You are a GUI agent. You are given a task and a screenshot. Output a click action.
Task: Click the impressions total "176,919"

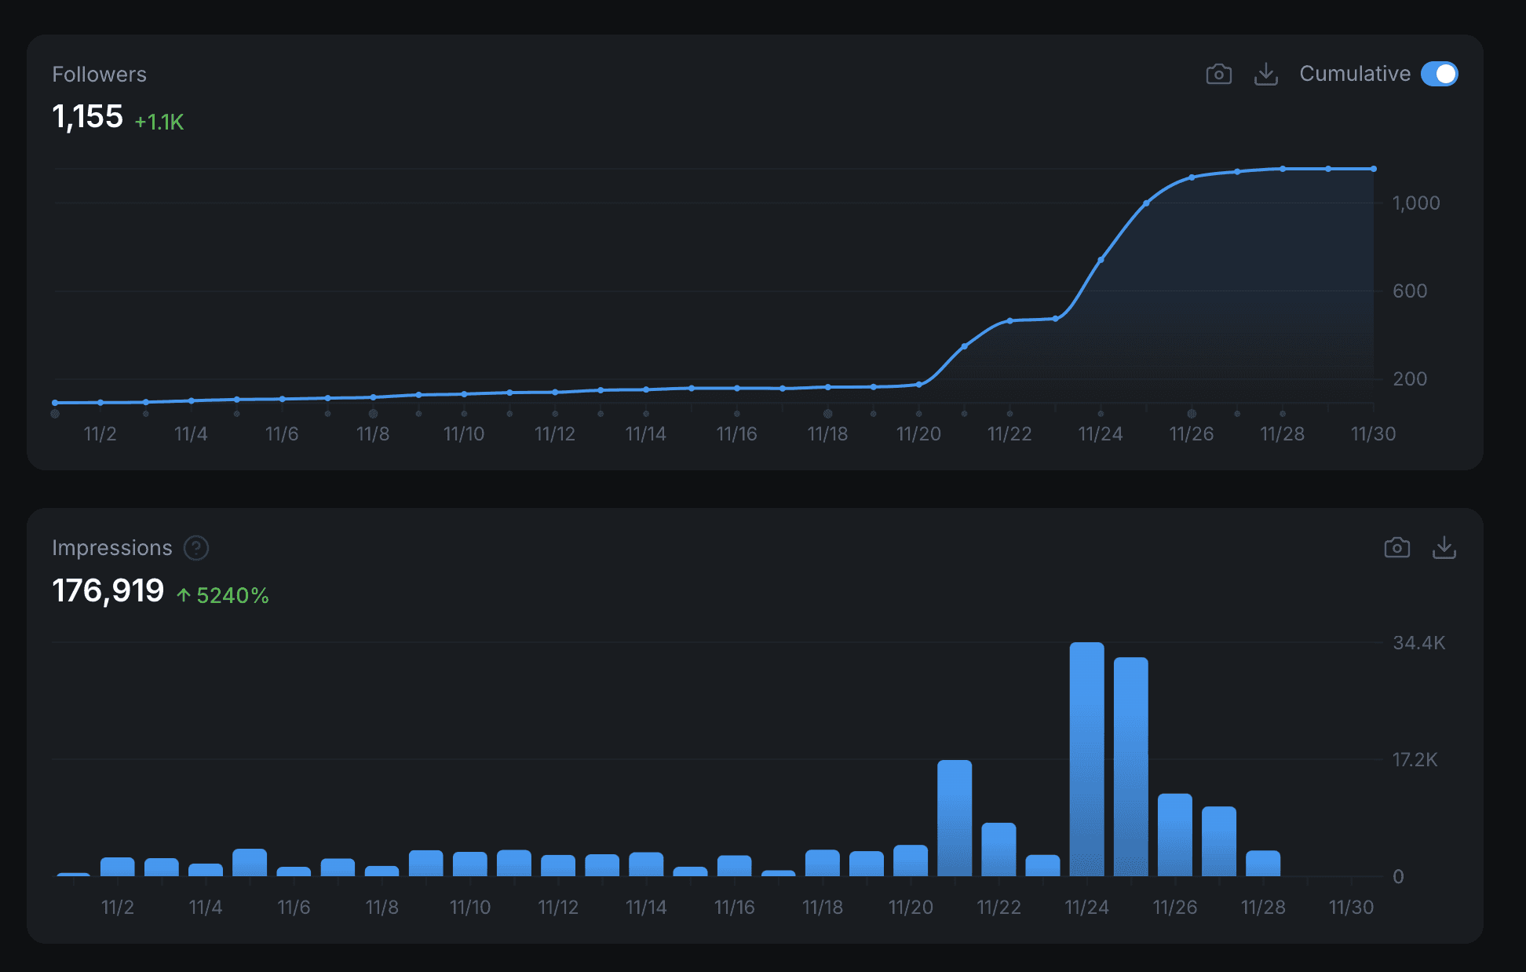coord(108,590)
